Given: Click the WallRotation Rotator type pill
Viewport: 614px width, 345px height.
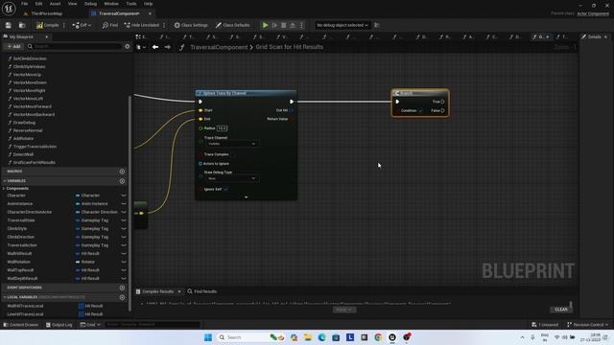Looking at the screenshot, I should 85,262.
